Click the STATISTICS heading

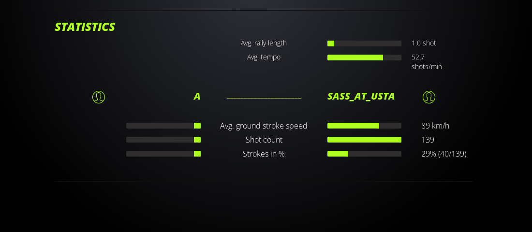[85, 27]
